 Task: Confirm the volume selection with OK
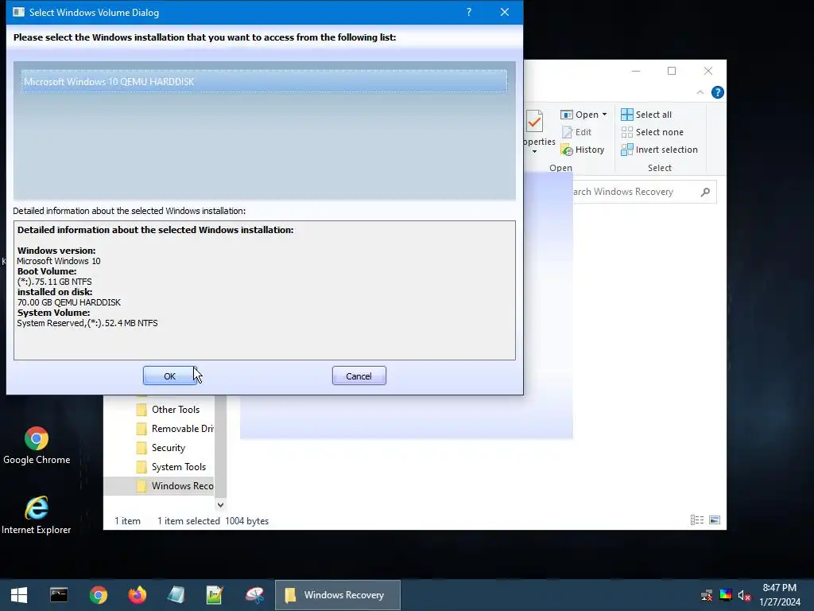click(x=170, y=376)
